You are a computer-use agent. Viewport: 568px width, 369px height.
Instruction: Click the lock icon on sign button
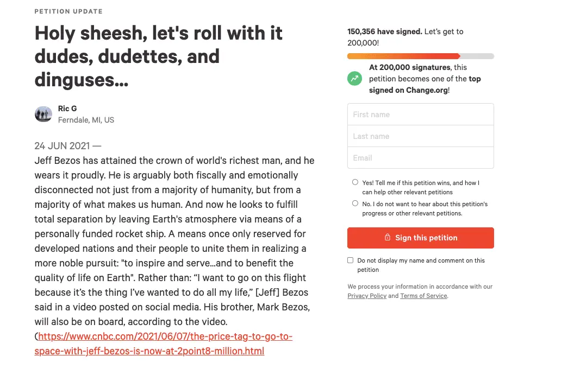click(388, 238)
